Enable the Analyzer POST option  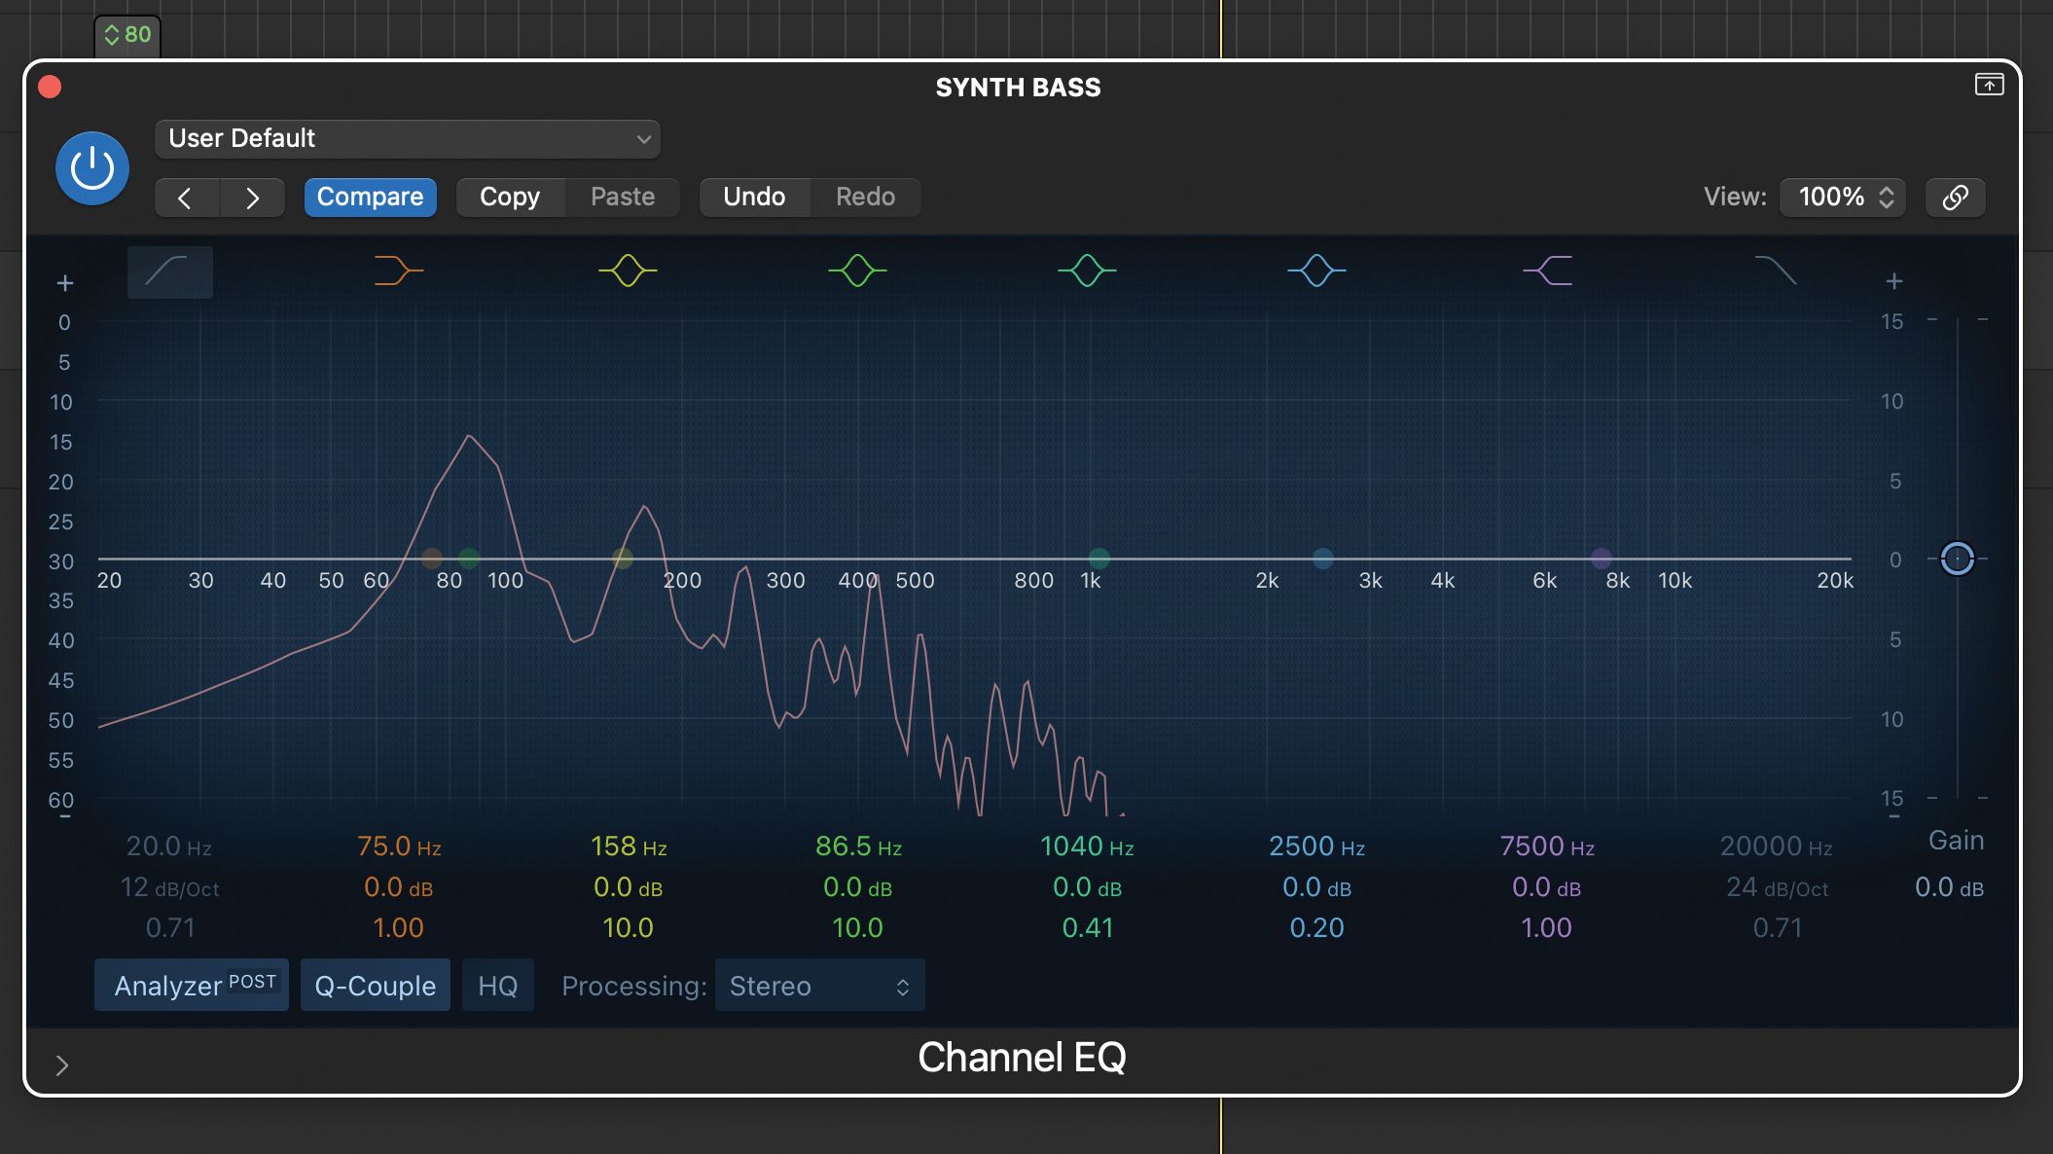tap(191, 985)
